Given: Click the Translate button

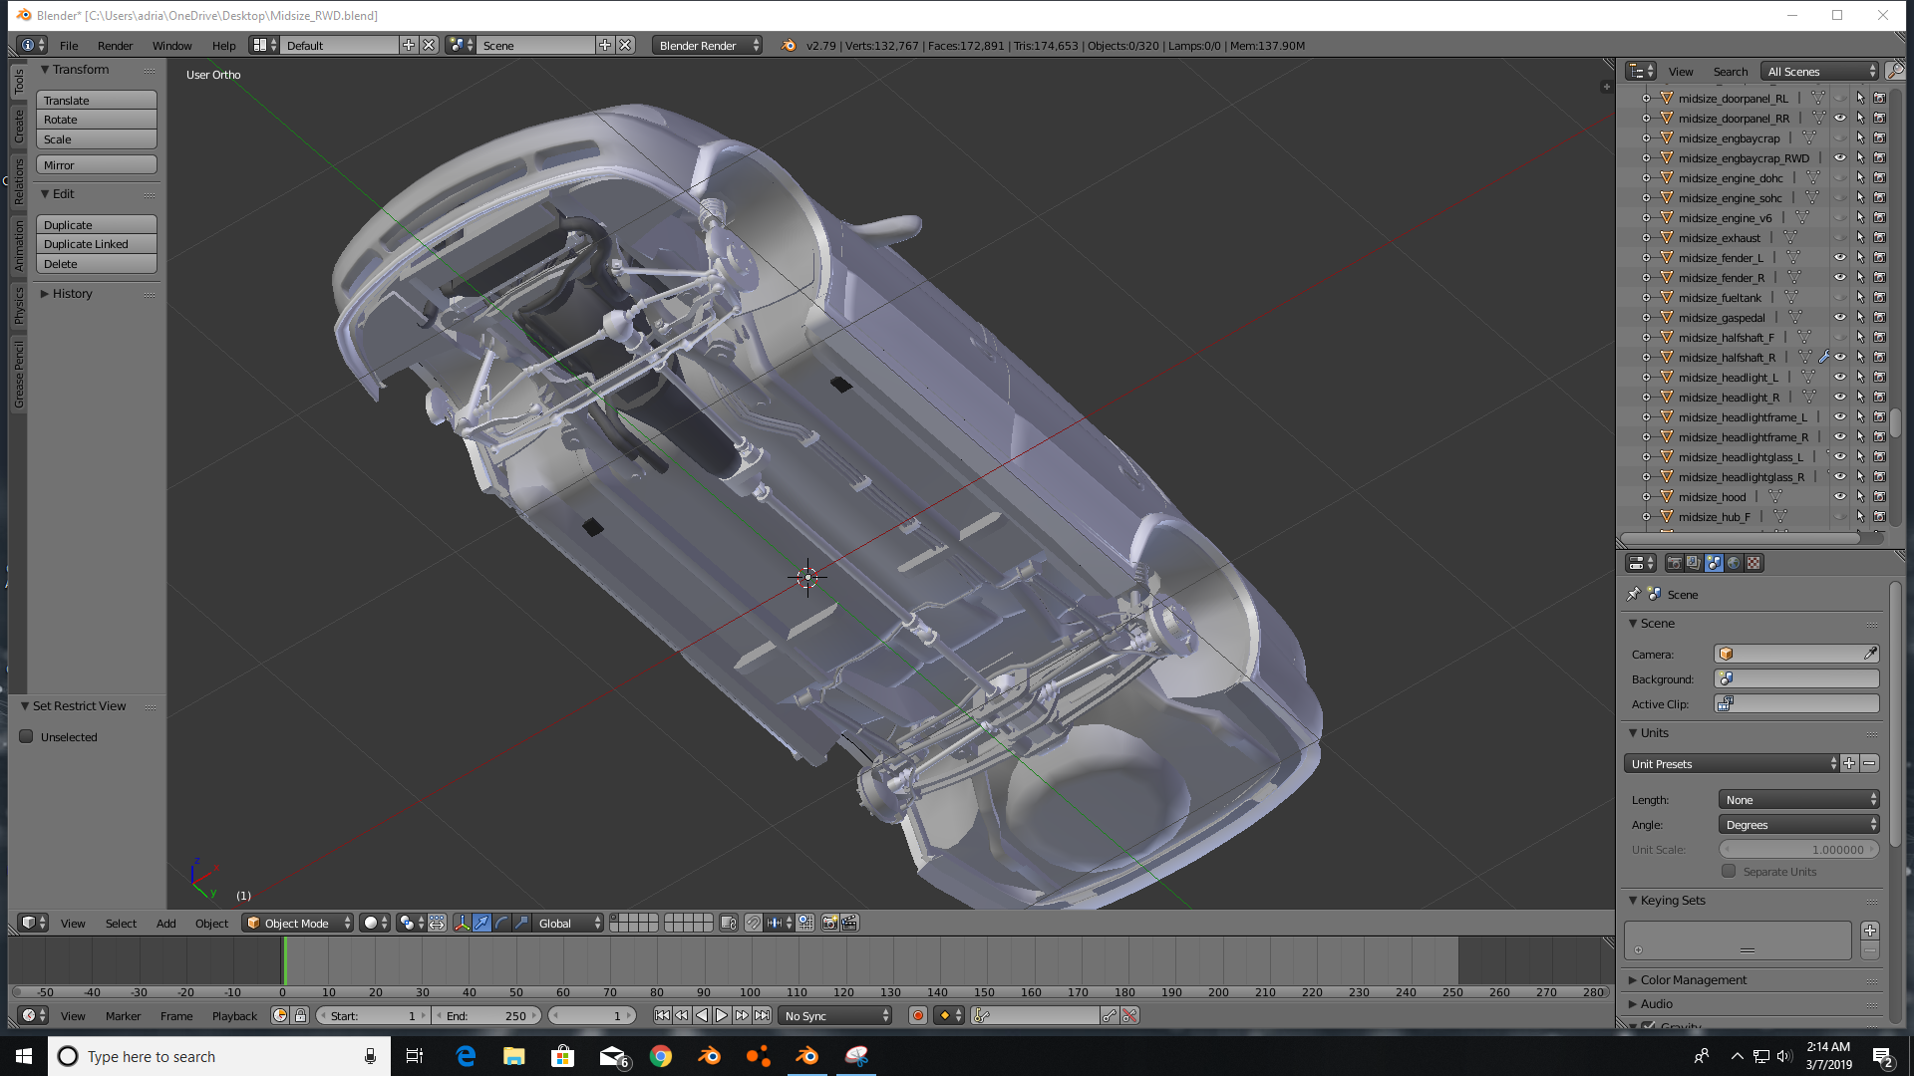Looking at the screenshot, I should [x=97, y=100].
